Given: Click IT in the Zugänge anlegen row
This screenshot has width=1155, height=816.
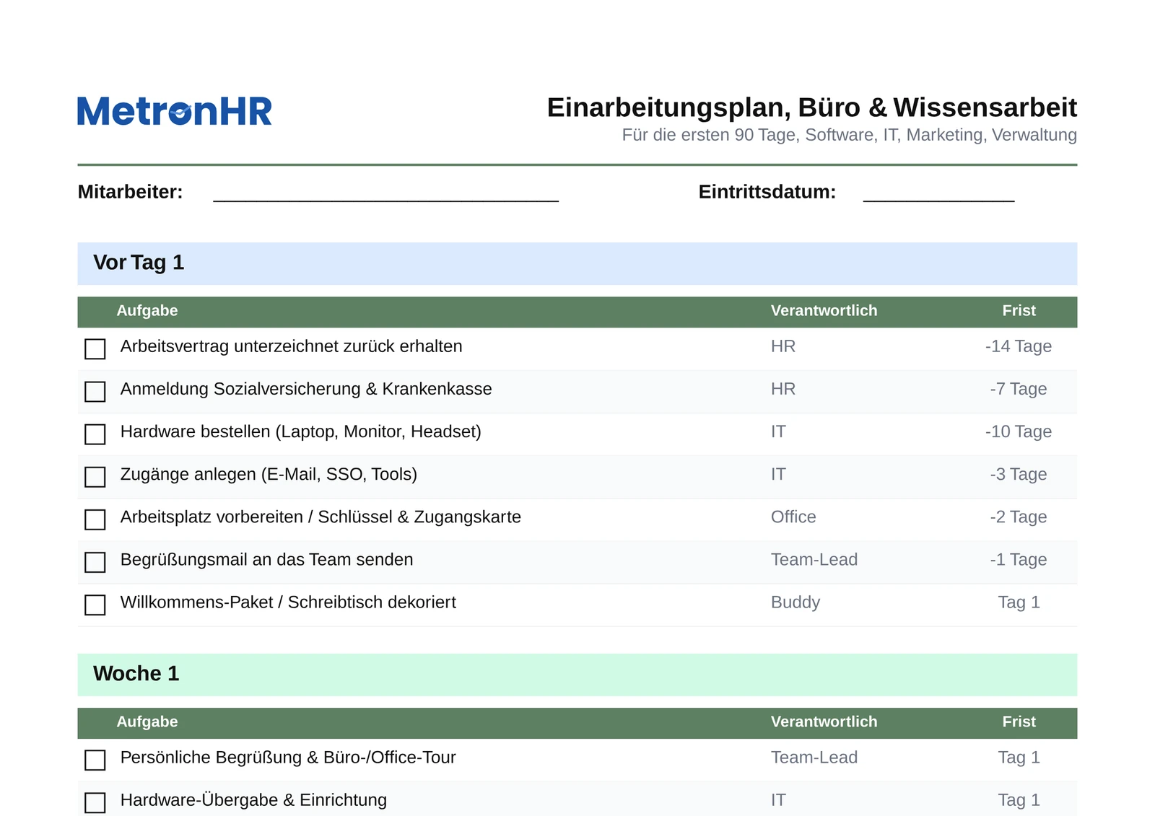Looking at the screenshot, I should click(x=778, y=474).
